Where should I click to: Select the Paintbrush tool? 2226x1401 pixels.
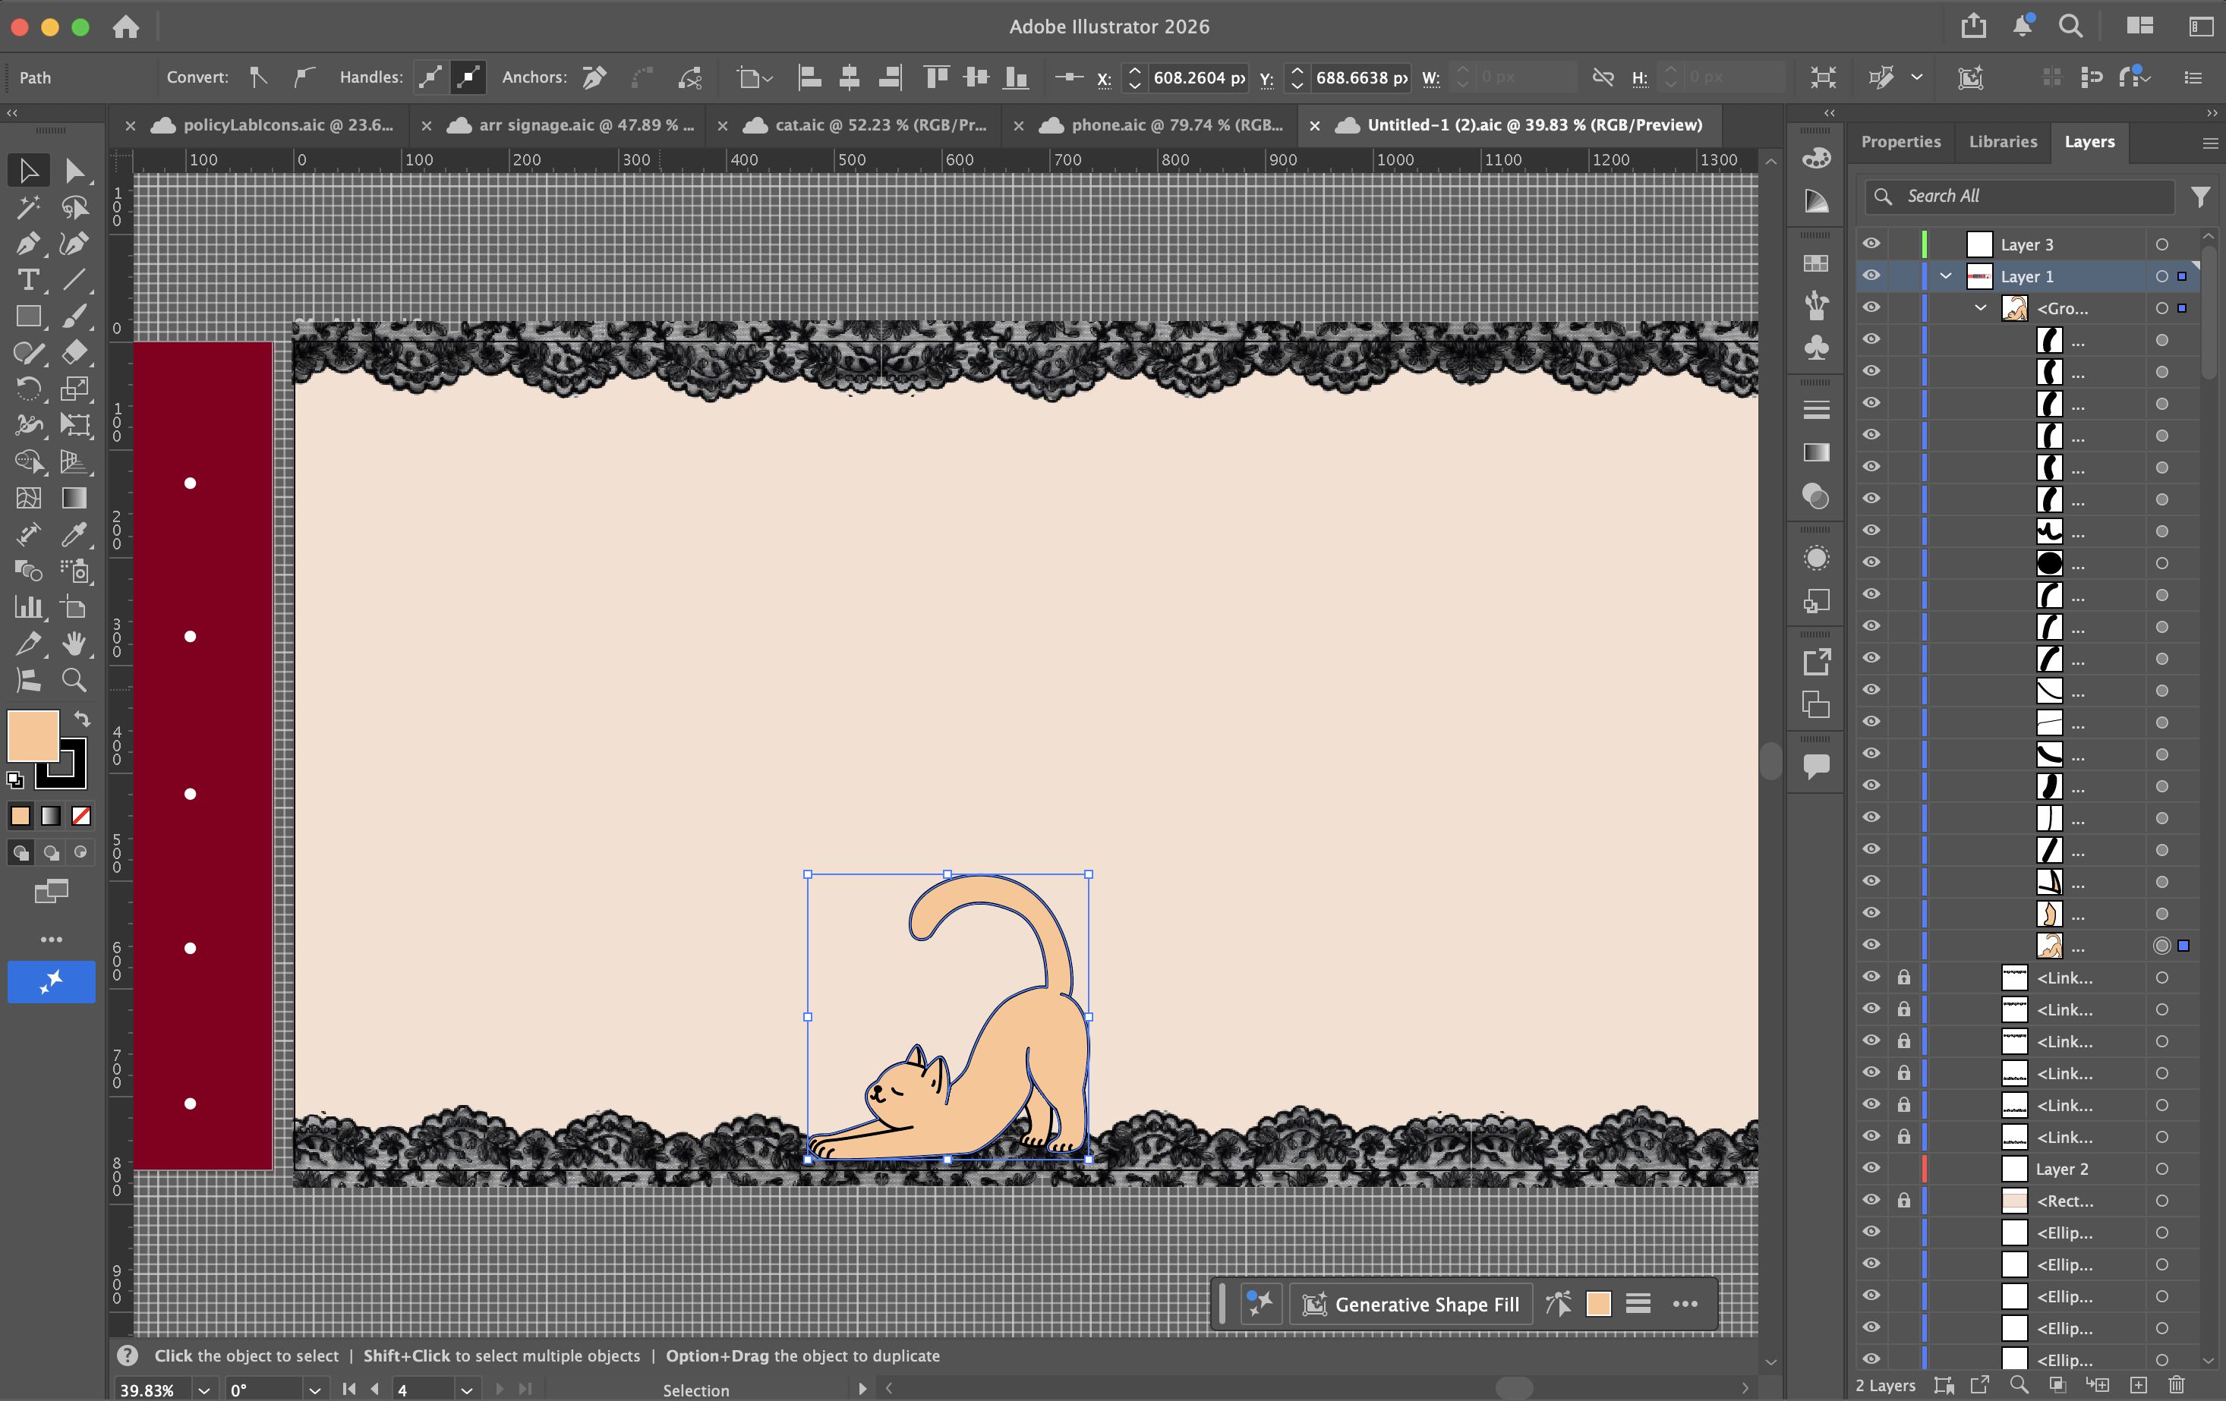pyautogui.click(x=75, y=317)
